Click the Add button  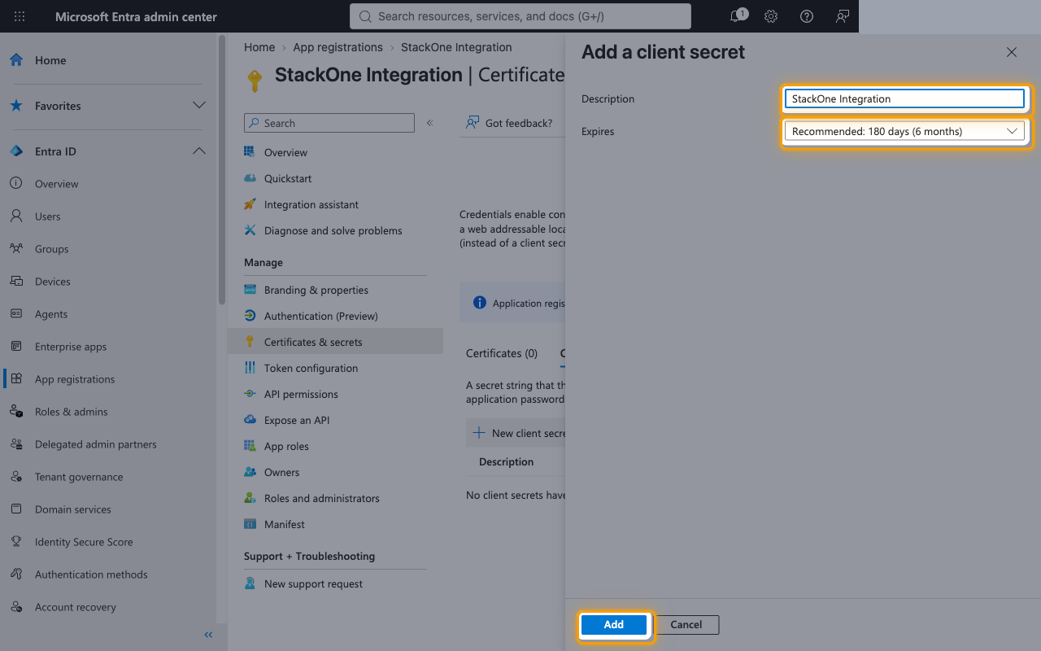[614, 625]
